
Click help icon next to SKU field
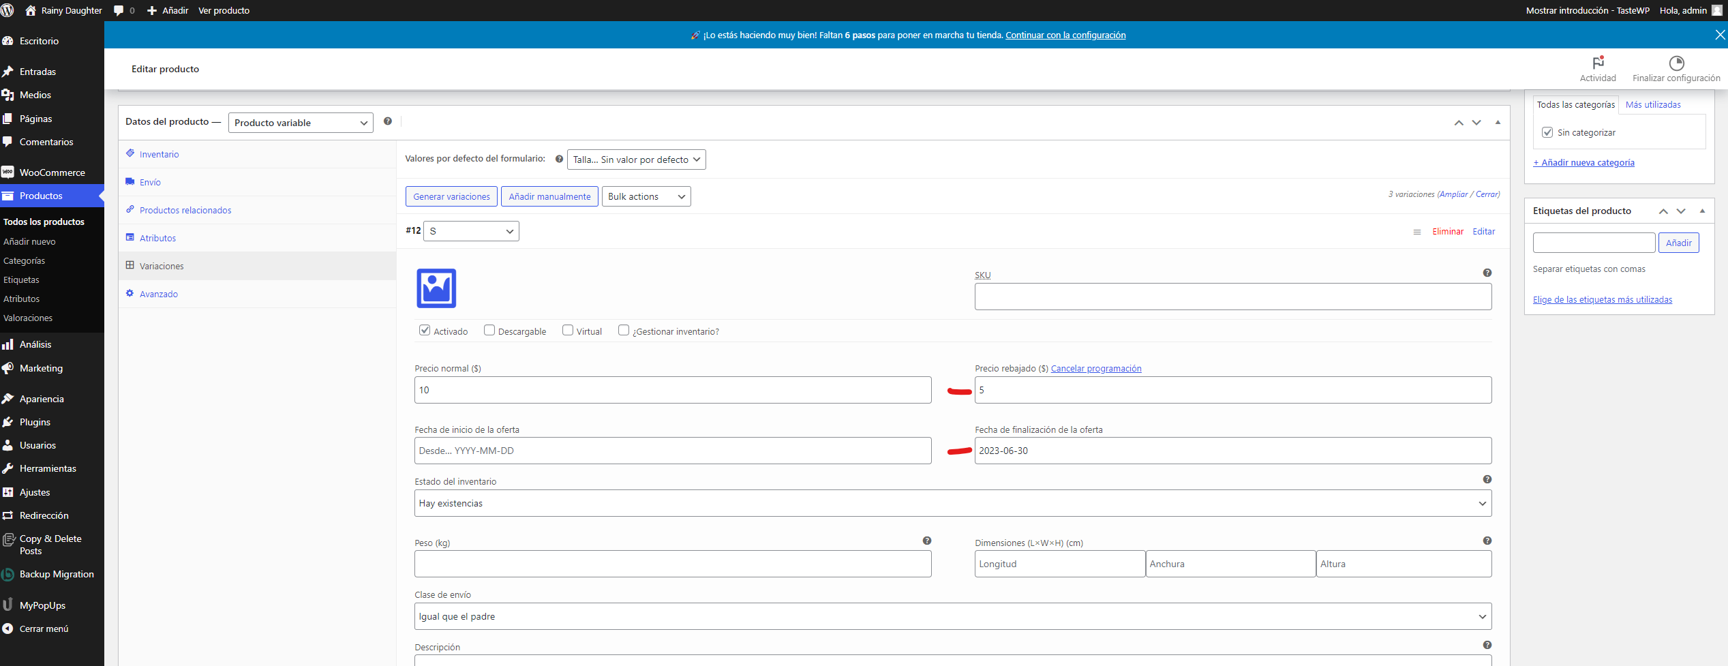tap(1487, 273)
